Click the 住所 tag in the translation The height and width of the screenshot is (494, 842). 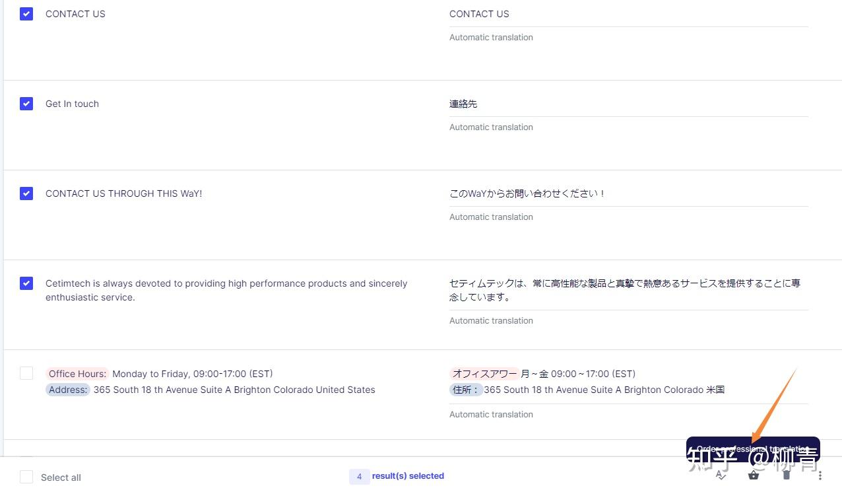[466, 389]
